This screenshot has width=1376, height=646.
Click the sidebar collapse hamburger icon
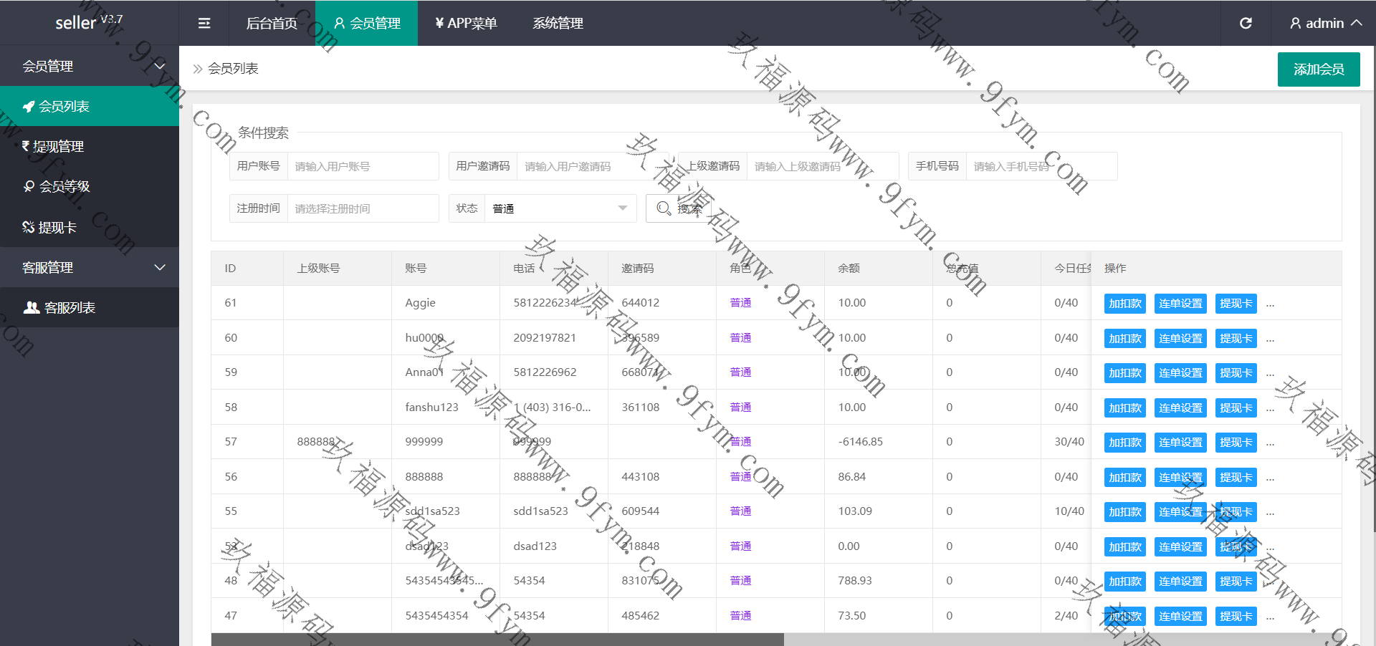coord(204,23)
